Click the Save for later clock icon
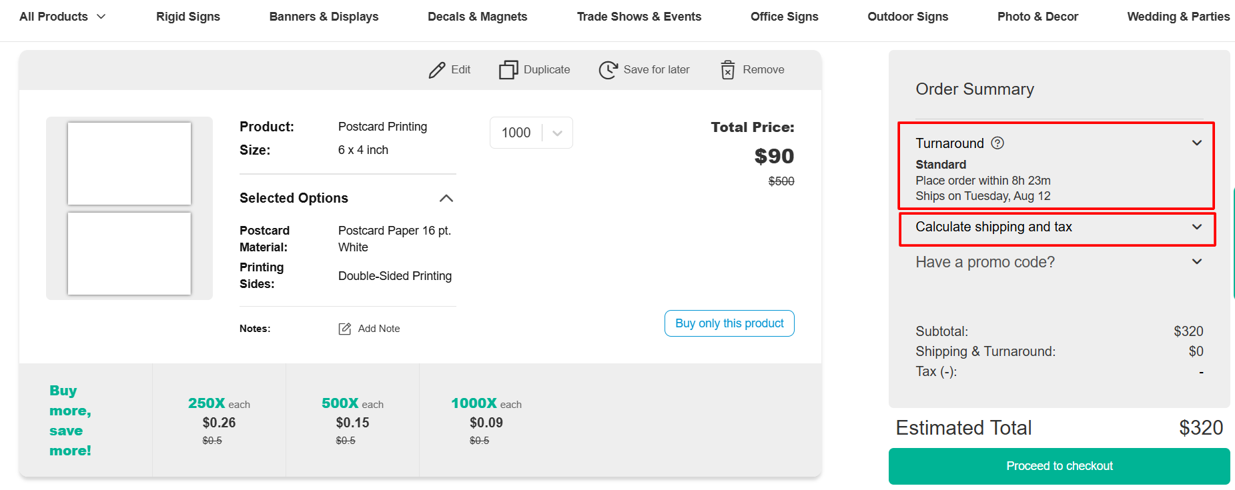 pos(608,70)
